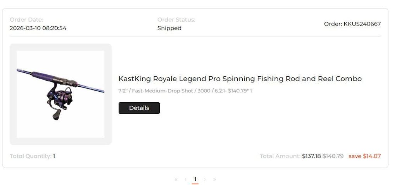Open the Details button
Image resolution: width=397 pixels, height=185 pixels.
pos(139,108)
